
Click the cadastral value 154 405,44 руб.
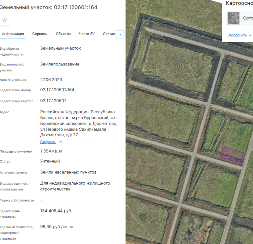click(x=56, y=211)
